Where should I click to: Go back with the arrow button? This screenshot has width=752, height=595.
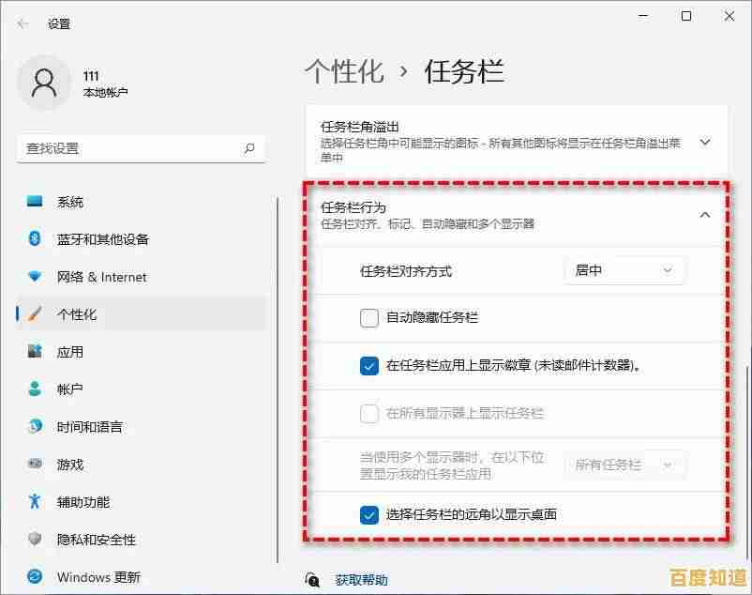(x=21, y=21)
